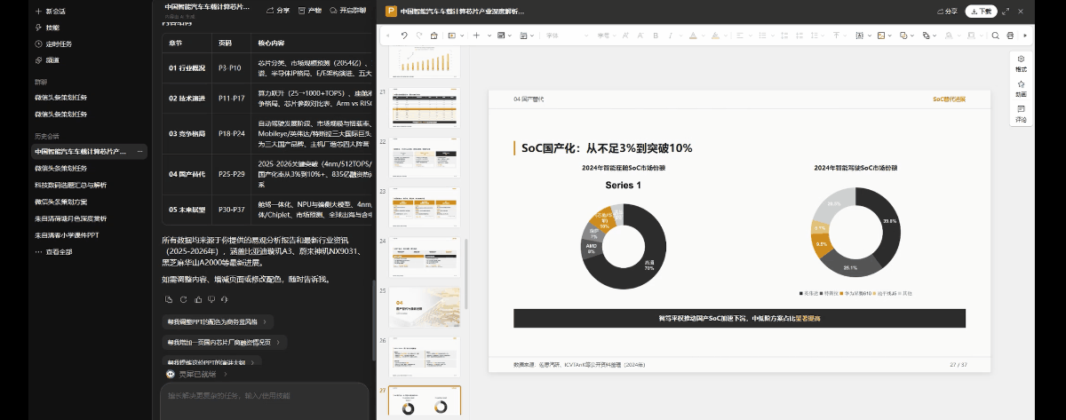Click the black conclusion banner on the slide
Viewport: 1066px width, 420px height.
click(739, 318)
